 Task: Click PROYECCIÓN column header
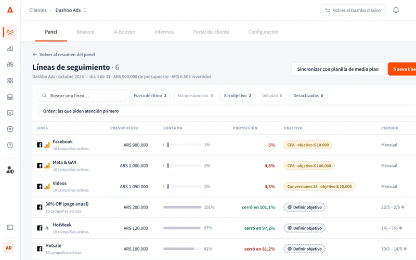245,128
